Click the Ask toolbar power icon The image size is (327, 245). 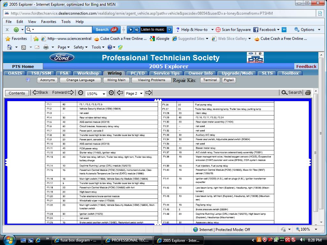16,30
